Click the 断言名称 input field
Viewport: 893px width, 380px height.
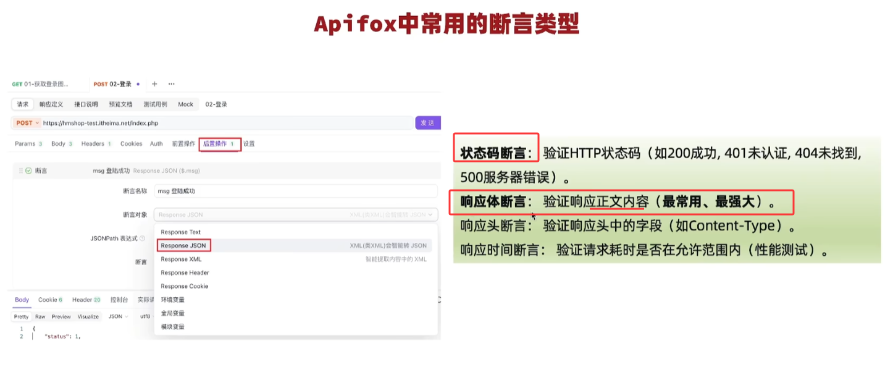pyautogui.click(x=296, y=191)
